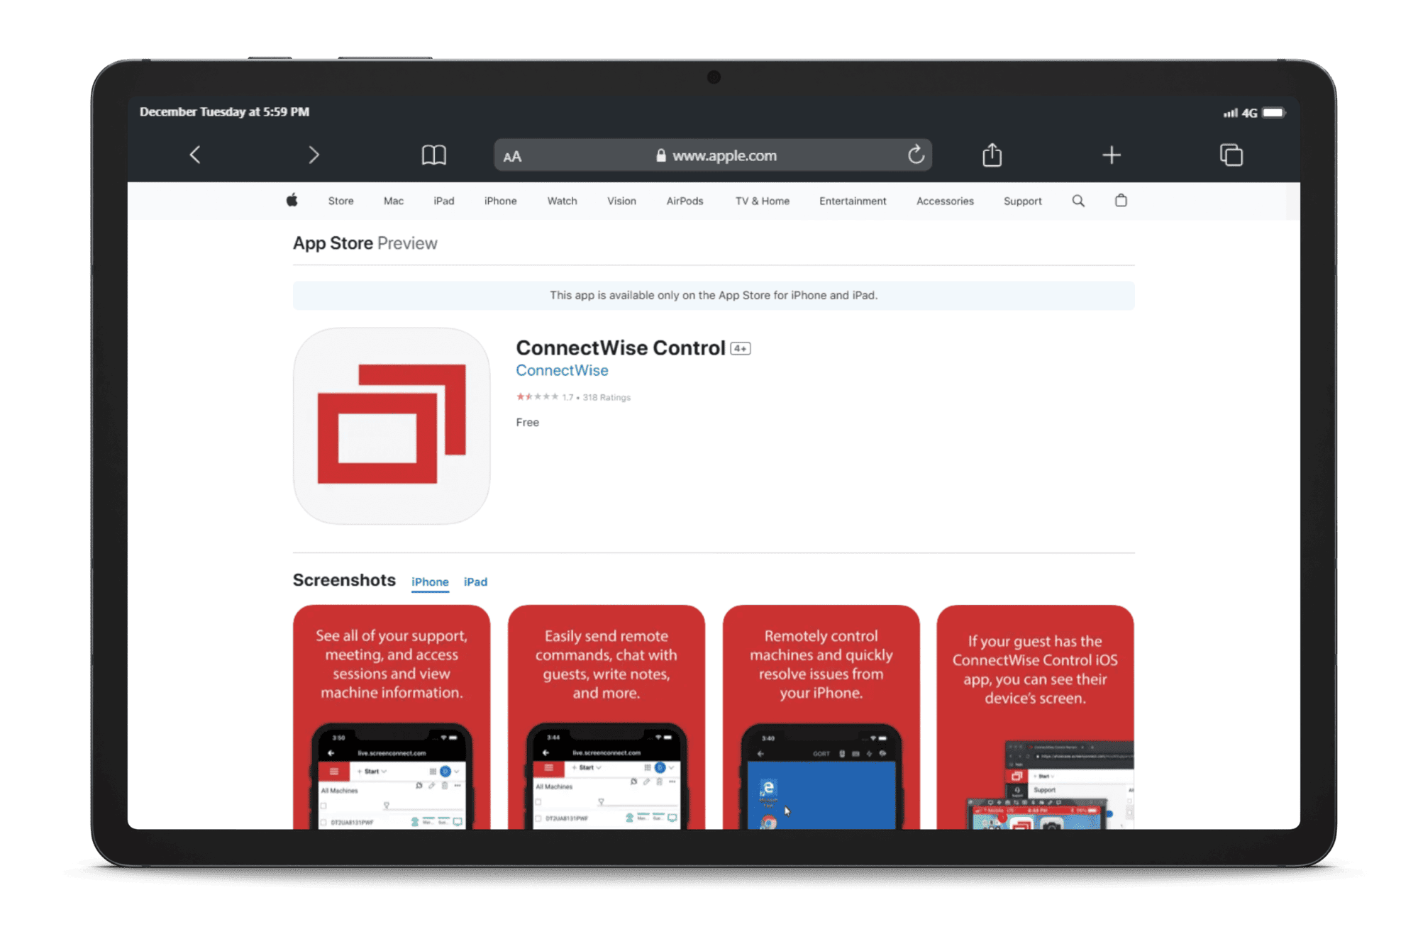Viewport: 1418px width, 929px height.
Task: Open the TV & Home menu item
Action: 762,201
